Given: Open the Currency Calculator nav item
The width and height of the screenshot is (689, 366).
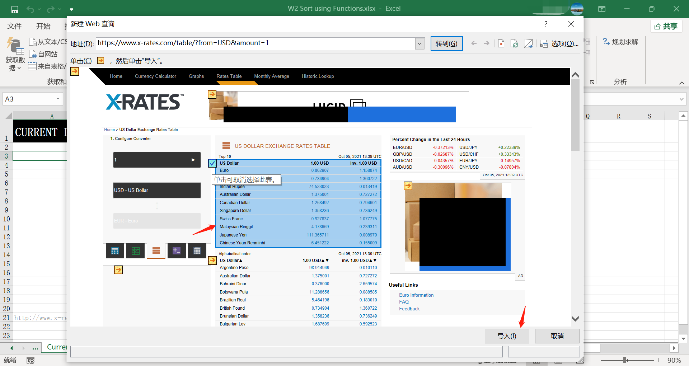Looking at the screenshot, I should point(155,76).
